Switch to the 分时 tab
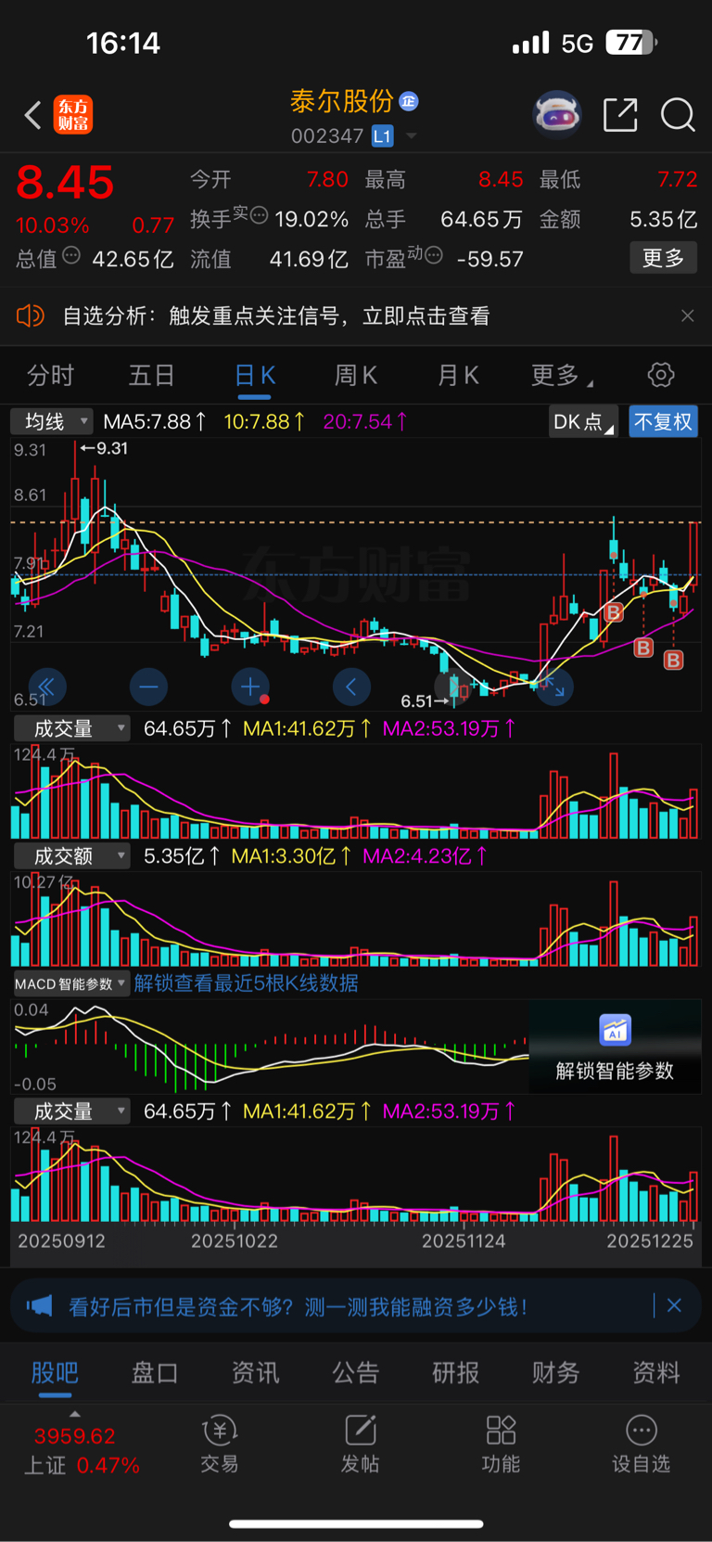This screenshot has height=1542, width=712. point(50,376)
